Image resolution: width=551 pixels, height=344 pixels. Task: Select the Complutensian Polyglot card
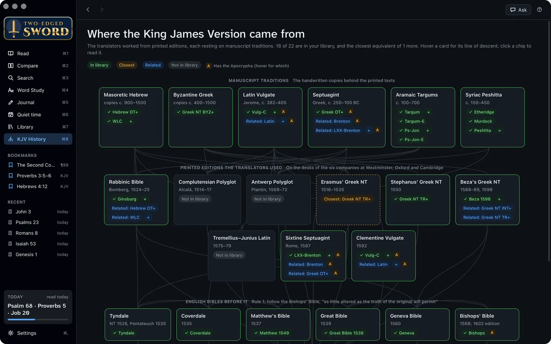pos(207,200)
